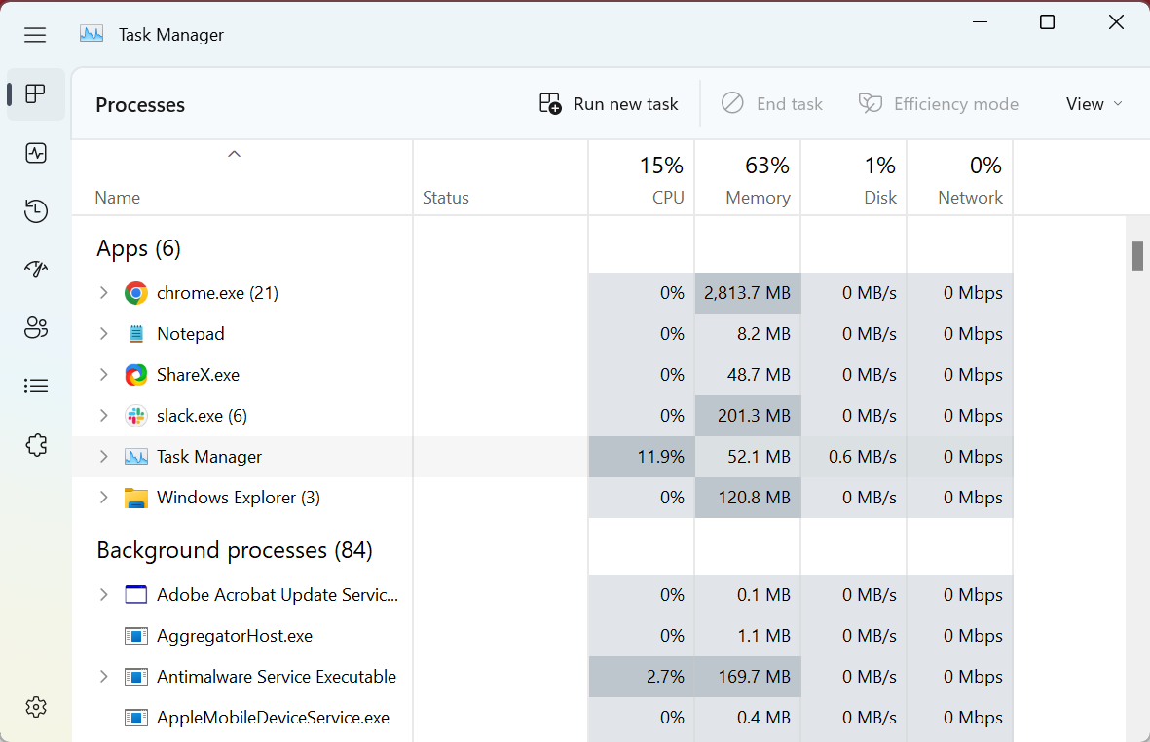Open the App history sidebar tab

35,211
